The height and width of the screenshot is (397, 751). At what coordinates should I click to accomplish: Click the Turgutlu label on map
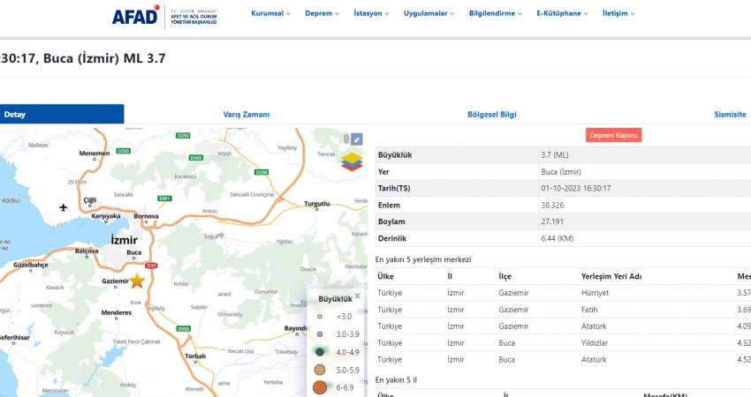pyautogui.click(x=317, y=203)
